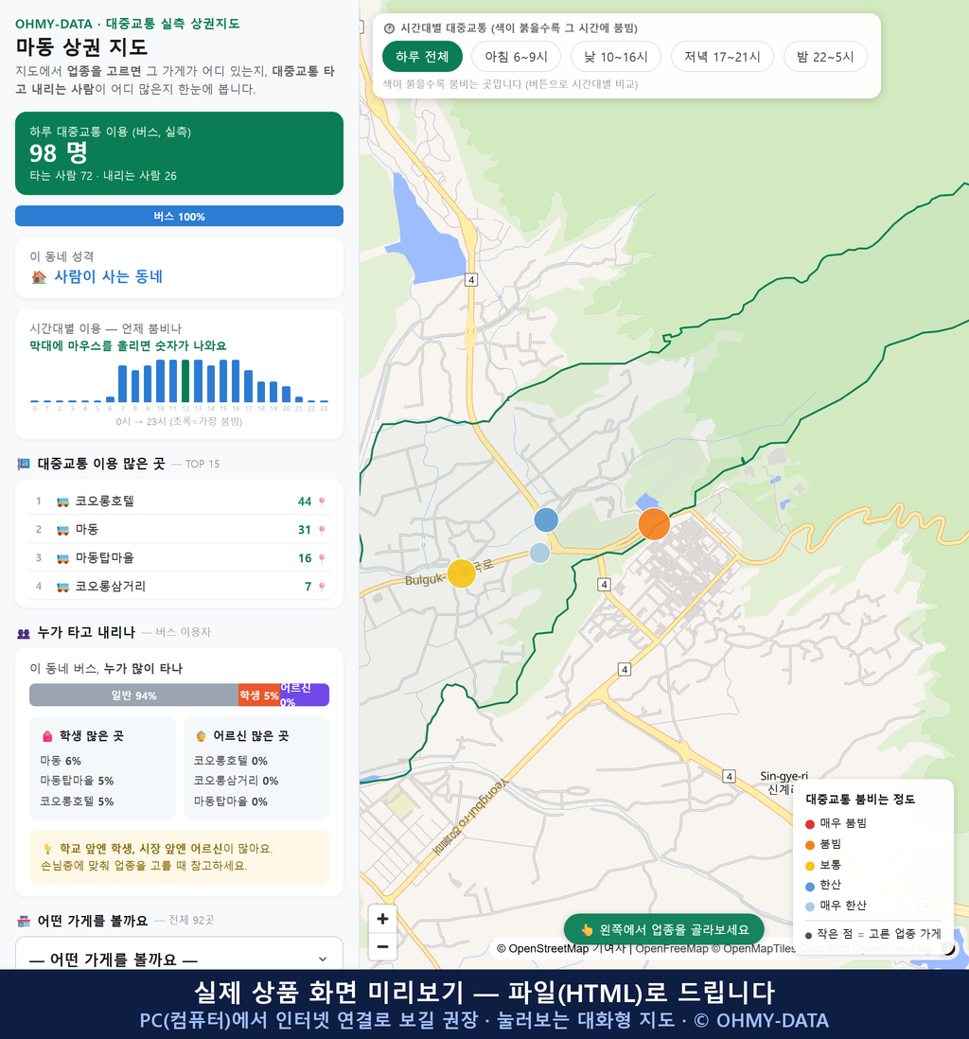
Task: Click the Sin-gye-ri 신계리 place label on the map
Action: 783,783
